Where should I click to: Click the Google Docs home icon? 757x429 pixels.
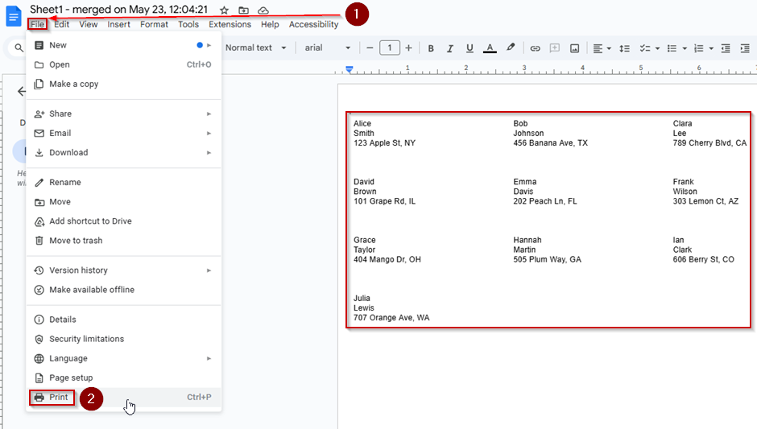click(x=13, y=17)
